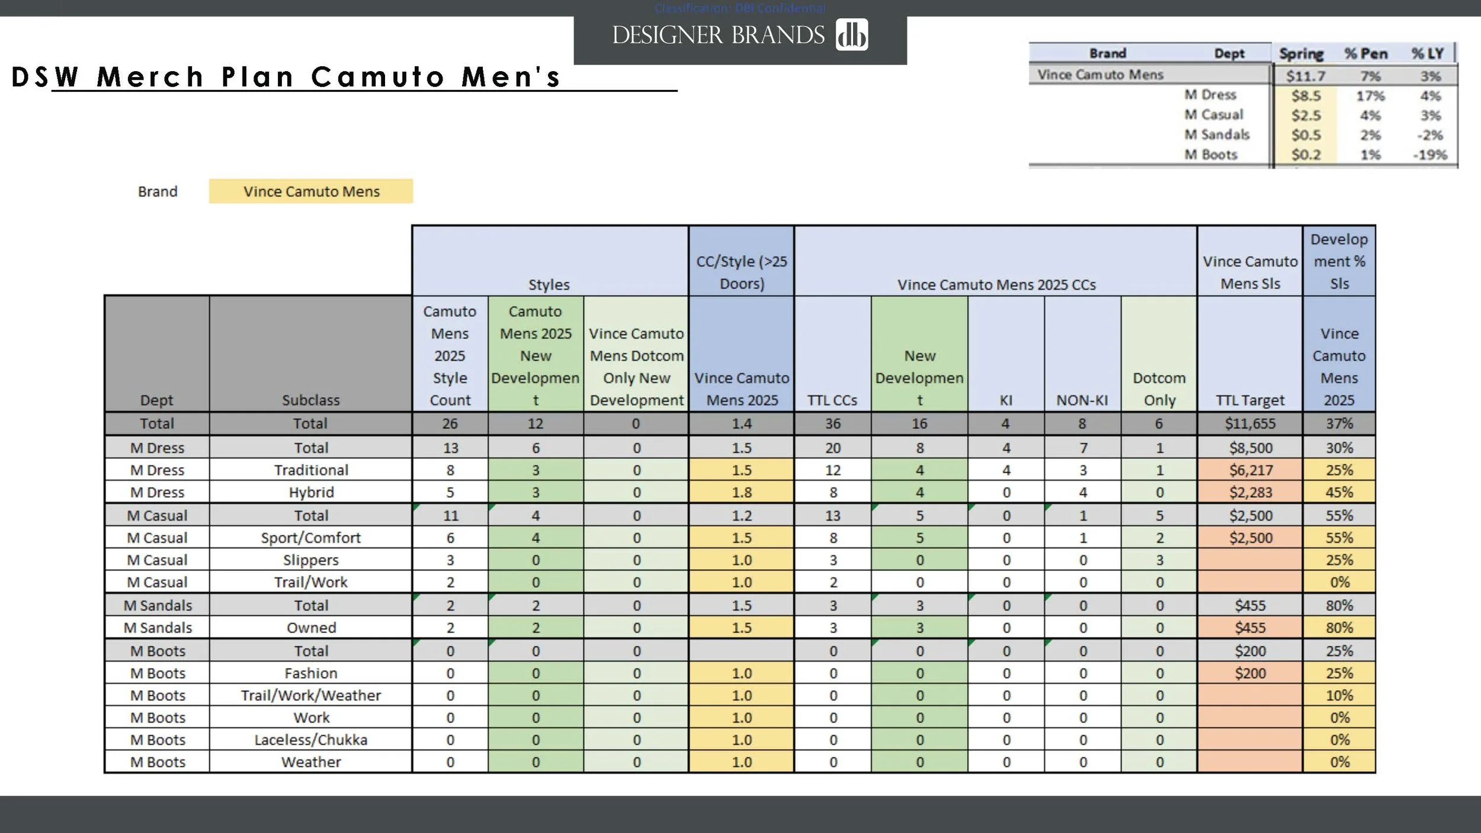Screen dimensions: 1481x833
Task: Click the M Boots -19% LY value
Action: (1429, 155)
